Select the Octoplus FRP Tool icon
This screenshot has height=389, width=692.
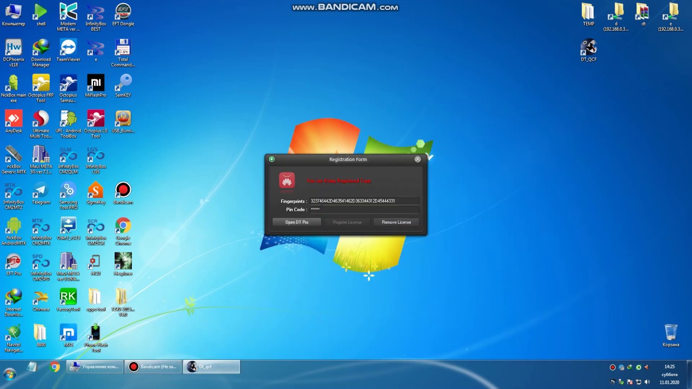(41, 89)
